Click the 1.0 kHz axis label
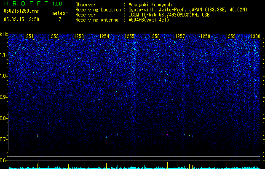Viewport: 265px width, 169px height. click(x=3, y=76)
